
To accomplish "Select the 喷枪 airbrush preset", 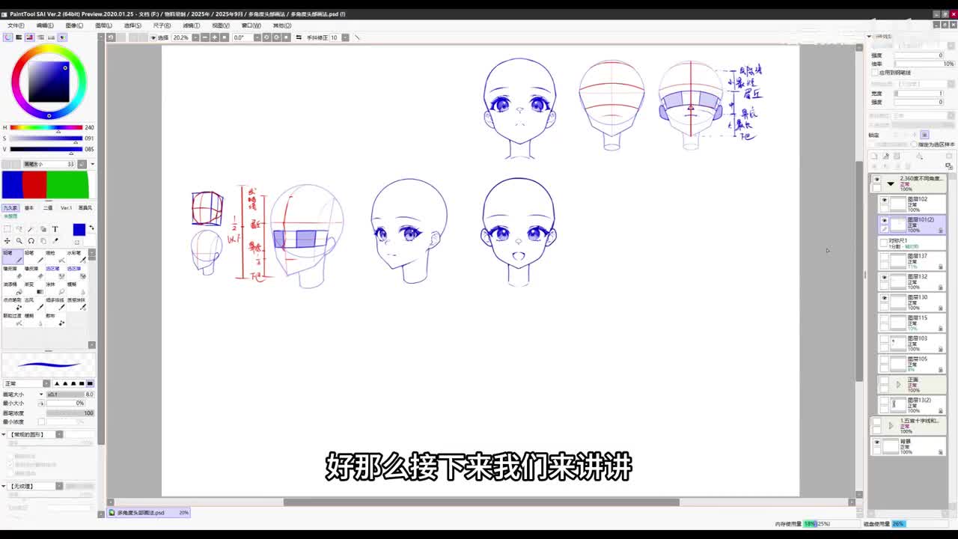I will click(55, 257).
